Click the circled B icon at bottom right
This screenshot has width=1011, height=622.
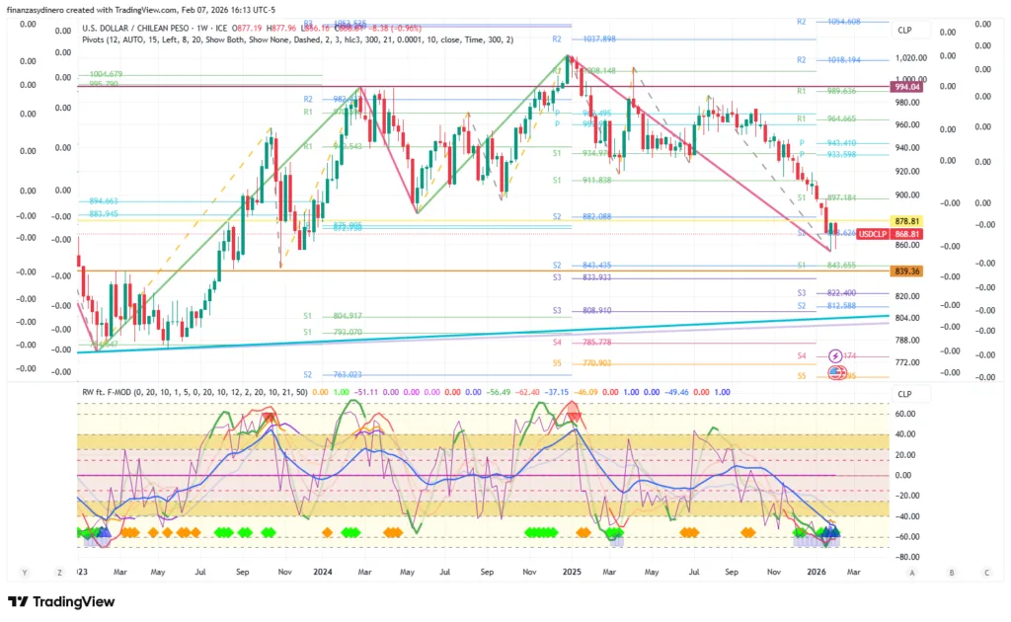(x=950, y=572)
